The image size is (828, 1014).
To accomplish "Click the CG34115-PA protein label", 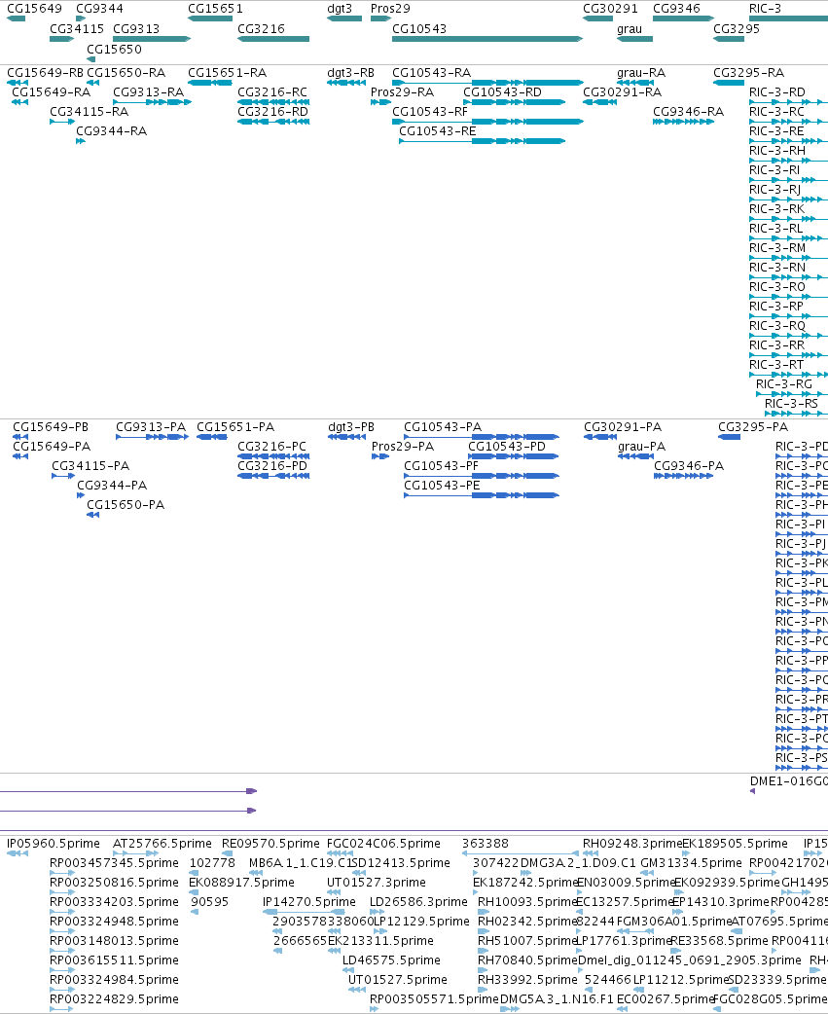I will point(90,465).
